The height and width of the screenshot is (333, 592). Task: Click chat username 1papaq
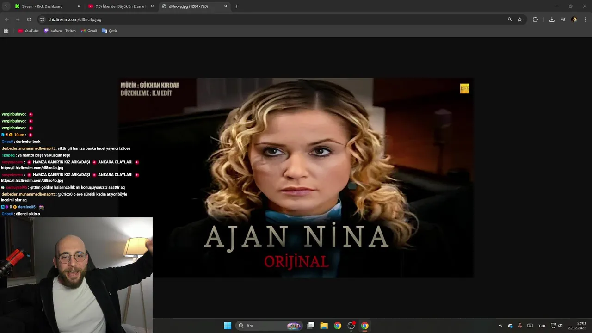[x=8, y=155]
